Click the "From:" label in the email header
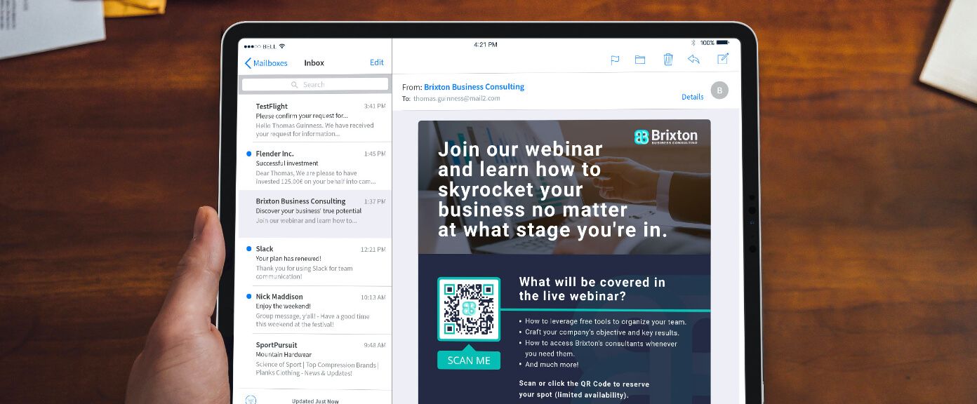The image size is (977, 404). (x=412, y=88)
